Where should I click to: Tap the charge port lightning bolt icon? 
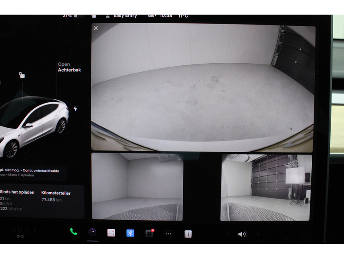tap(76, 109)
